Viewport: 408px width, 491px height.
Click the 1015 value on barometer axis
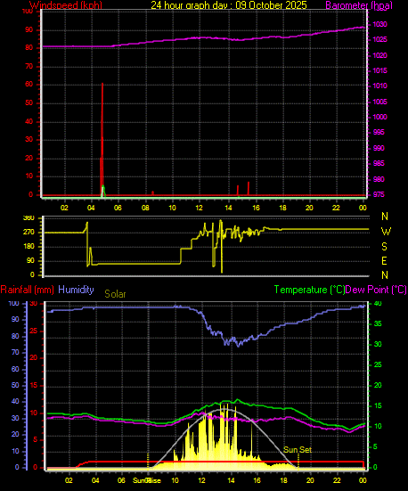tap(379, 70)
